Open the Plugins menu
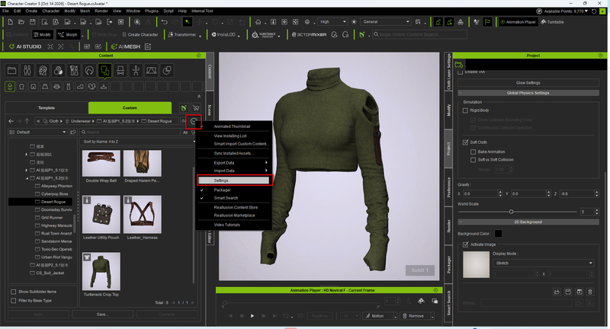Viewport: 610px width, 329px height. click(151, 11)
